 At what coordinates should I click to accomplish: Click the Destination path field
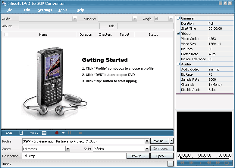(x=74, y=156)
